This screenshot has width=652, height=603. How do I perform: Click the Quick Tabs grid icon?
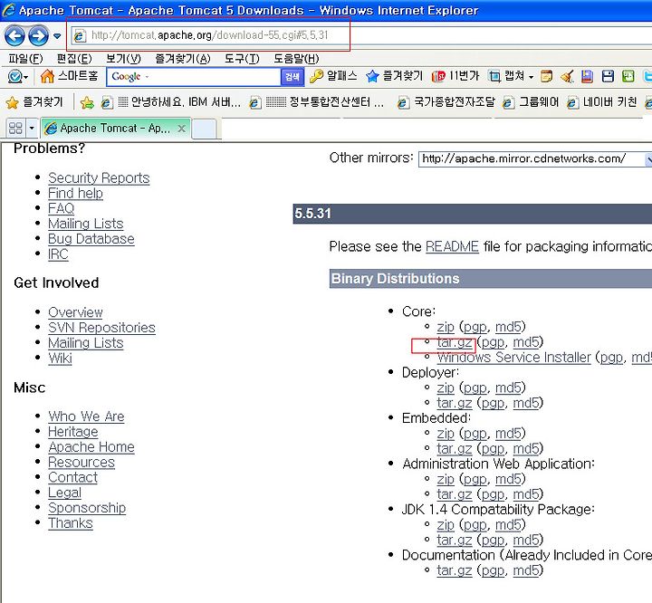click(x=15, y=128)
